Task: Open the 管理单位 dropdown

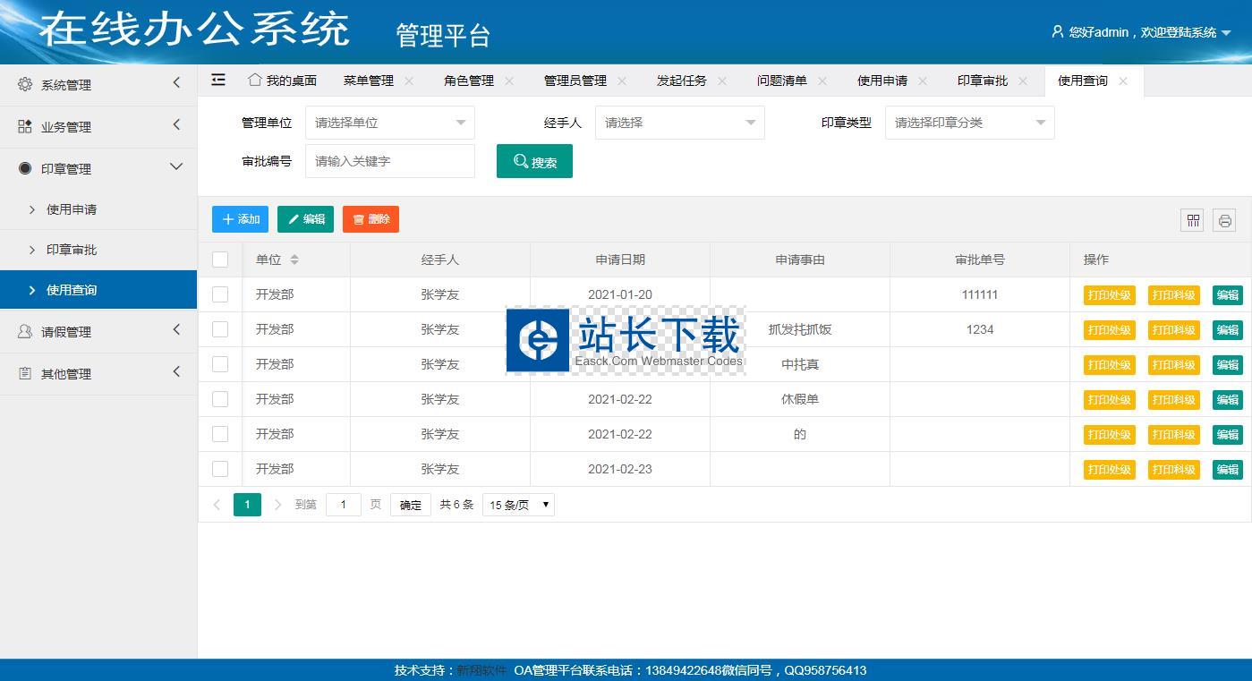Action: [x=390, y=123]
